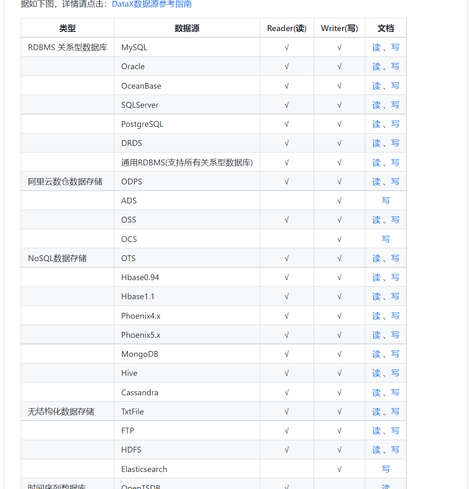Image resolution: width=471 pixels, height=489 pixels.
Task: Click the 无结构化数据存储 cell
Action: pyautogui.click(x=68, y=412)
